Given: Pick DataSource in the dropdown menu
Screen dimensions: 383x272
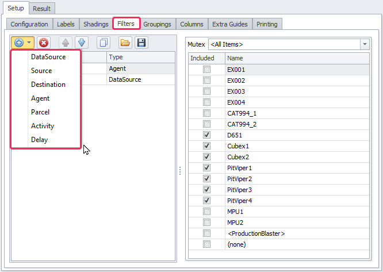Looking at the screenshot, I should click(48, 57).
